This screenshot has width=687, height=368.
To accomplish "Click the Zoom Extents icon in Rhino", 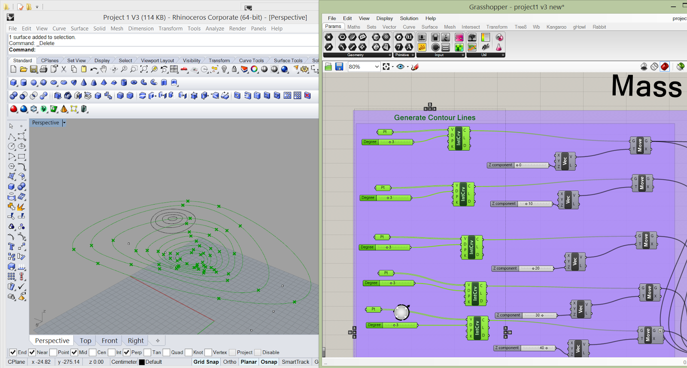I will [144, 69].
